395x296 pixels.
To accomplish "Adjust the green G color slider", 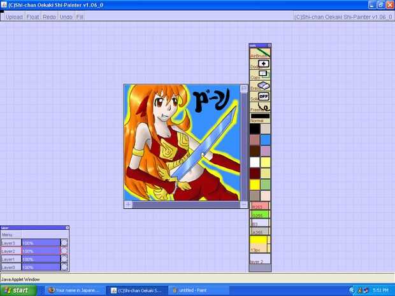I will [x=260, y=214].
